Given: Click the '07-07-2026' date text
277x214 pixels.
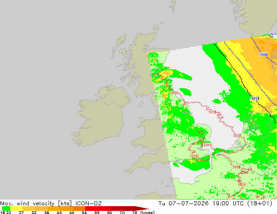Looking at the screenshot, I should click(x=189, y=204).
